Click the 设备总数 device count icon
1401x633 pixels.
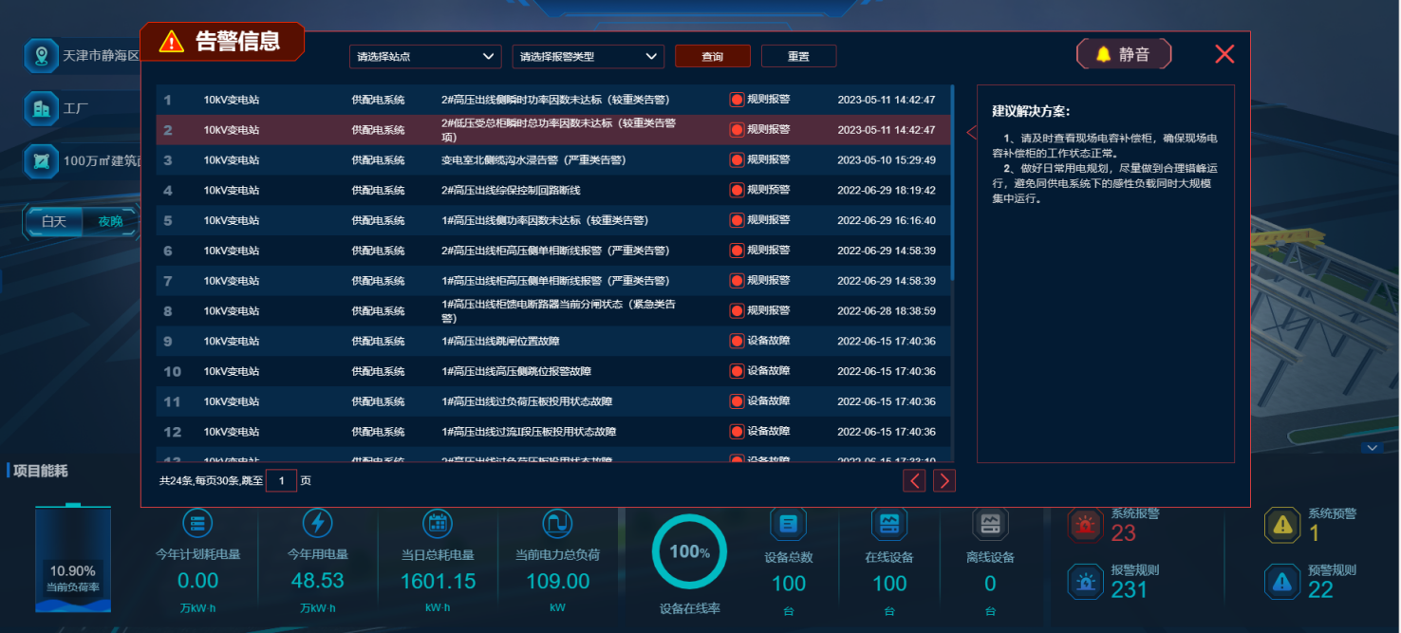[x=788, y=523]
